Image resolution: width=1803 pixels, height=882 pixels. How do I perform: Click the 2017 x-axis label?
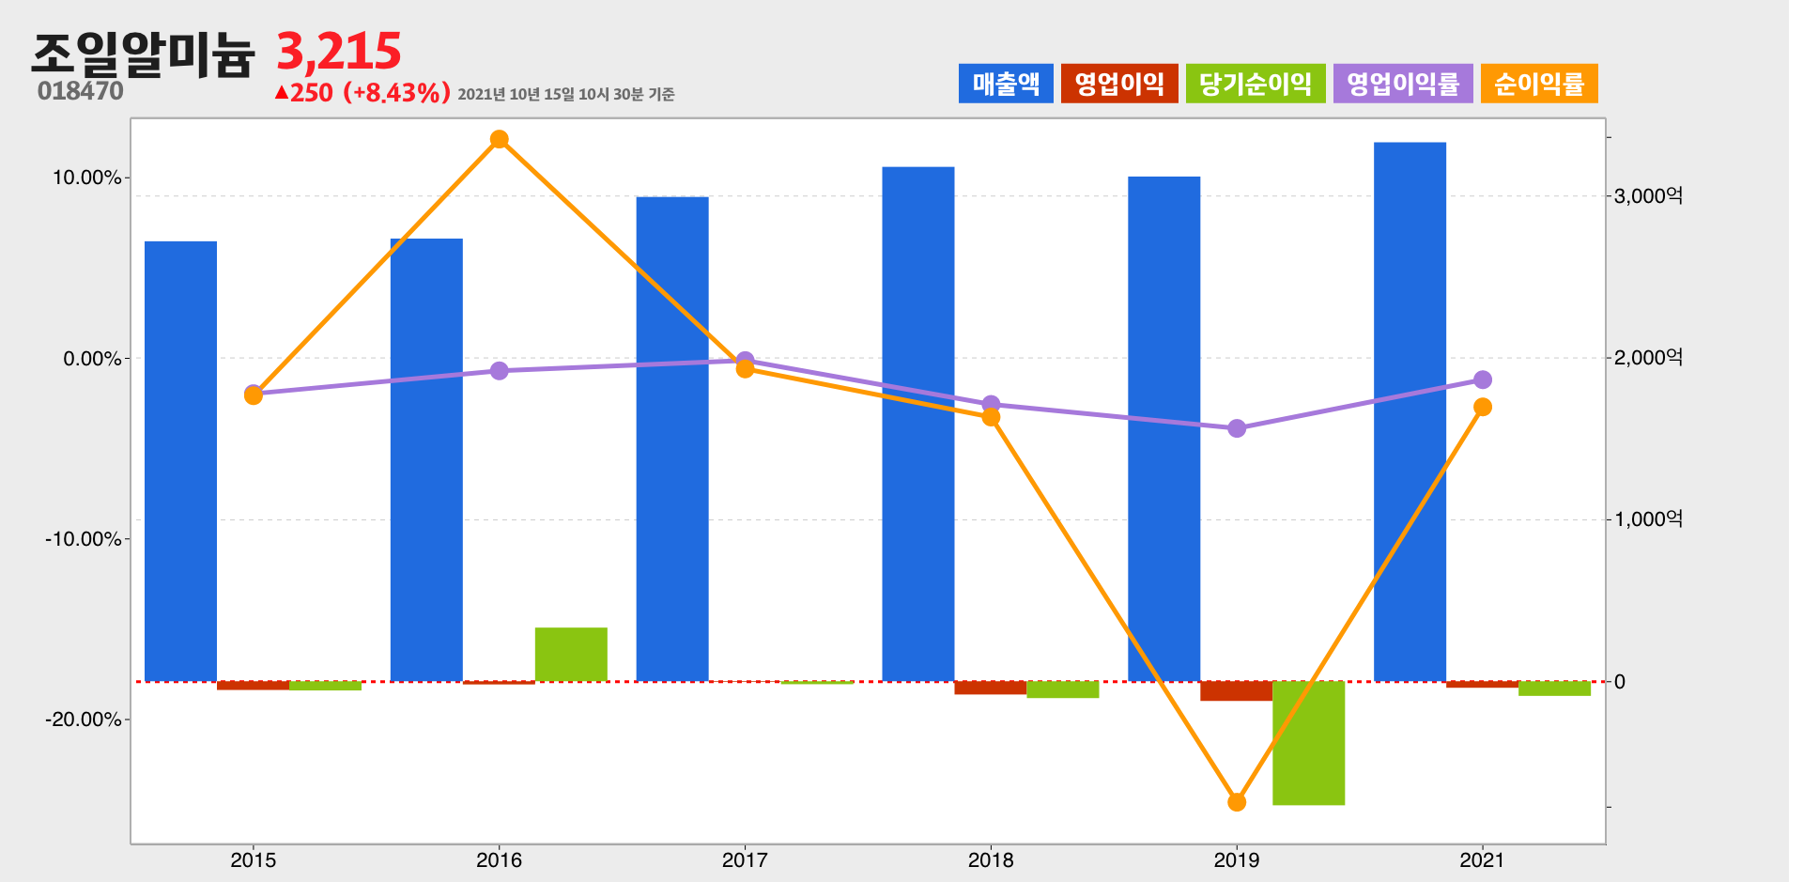pyautogui.click(x=745, y=859)
